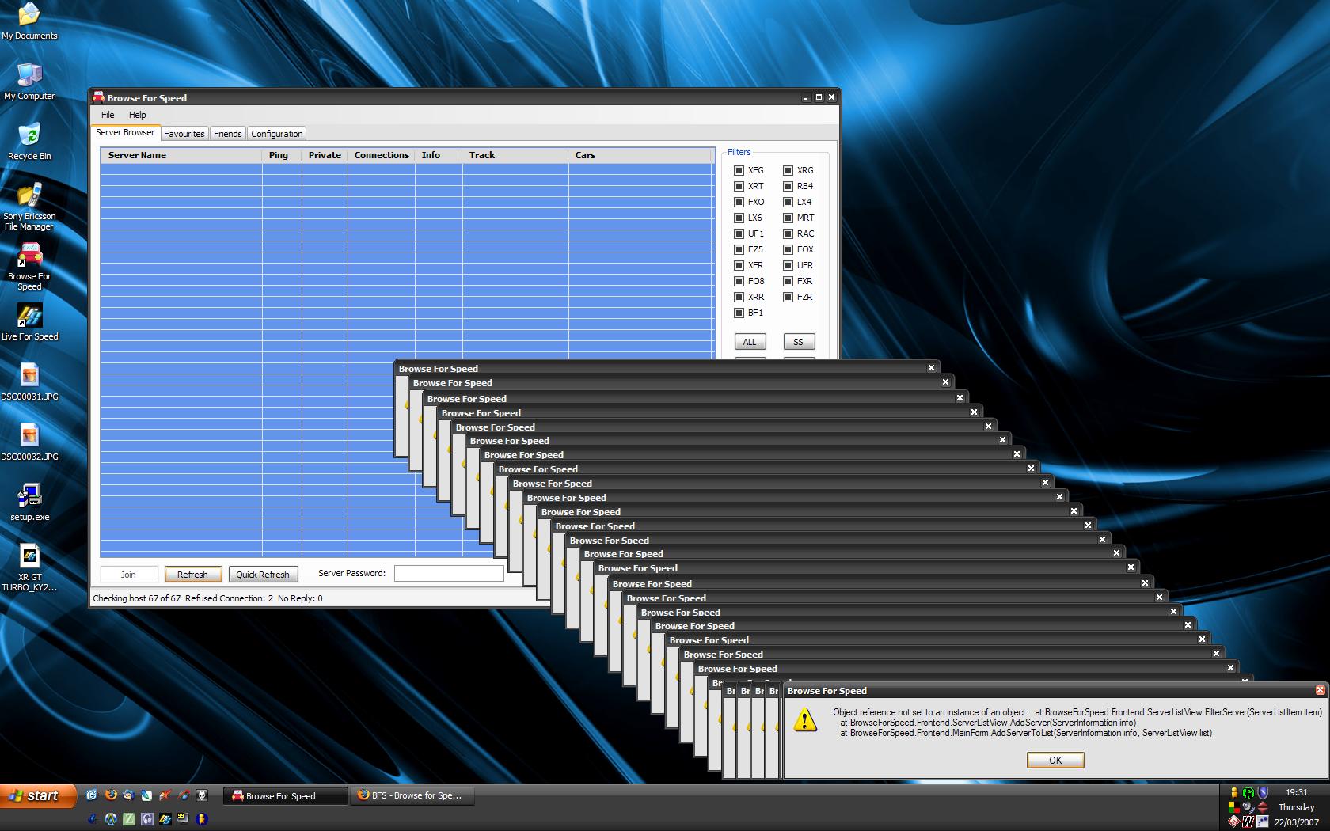The height and width of the screenshot is (831, 1330).
Task: Select the Recycle Bin desktop icon
Action: pyautogui.click(x=29, y=141)
